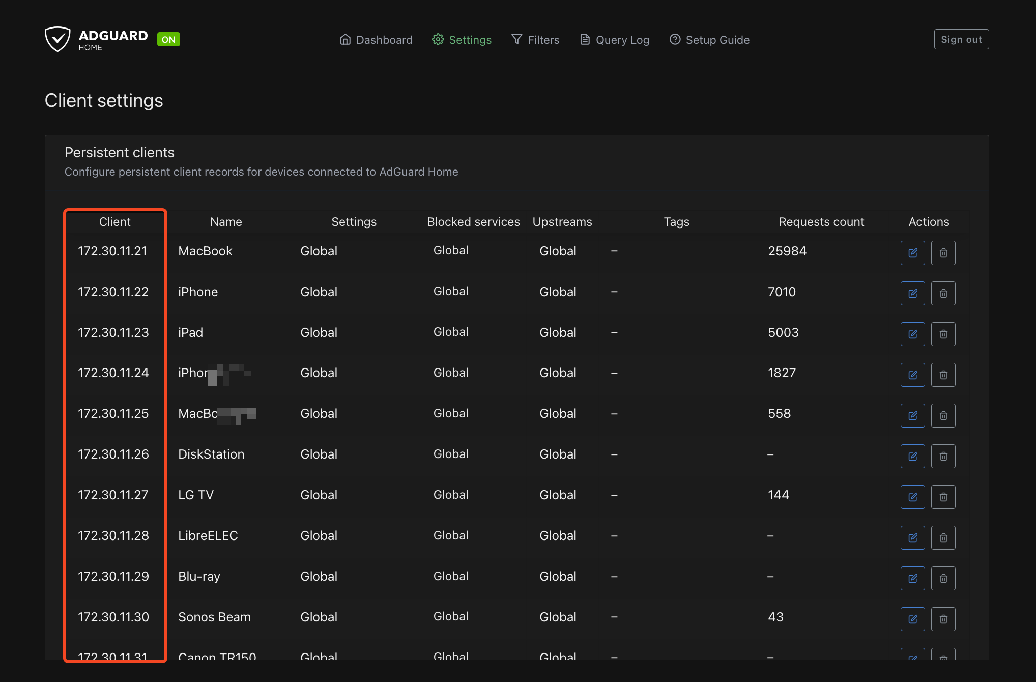
Task: Edit the Sonos Beam client
Action: click(912, 619)
